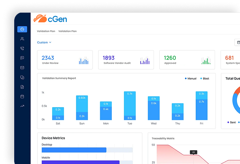Select the leftmost Validation Plan tab
Image resolution: width=240 pixels, height=164 pixels.
[46, 31]
